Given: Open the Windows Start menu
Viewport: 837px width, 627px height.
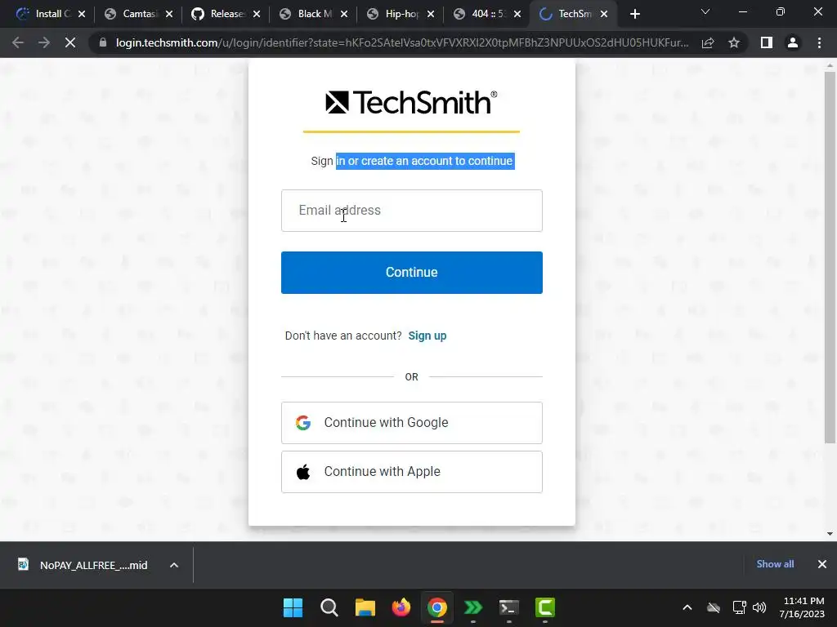Looking at the screenshot, I should point(293,607).
